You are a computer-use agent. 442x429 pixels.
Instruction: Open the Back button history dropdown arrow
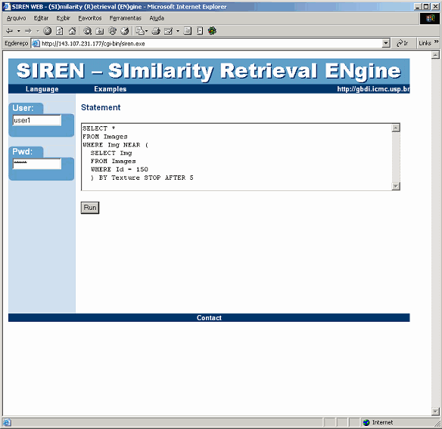(x=19, y=31)
